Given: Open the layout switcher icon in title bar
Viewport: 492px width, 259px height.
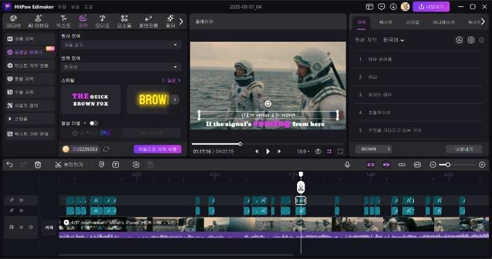Looking at the screenshot, I should 370,7.
